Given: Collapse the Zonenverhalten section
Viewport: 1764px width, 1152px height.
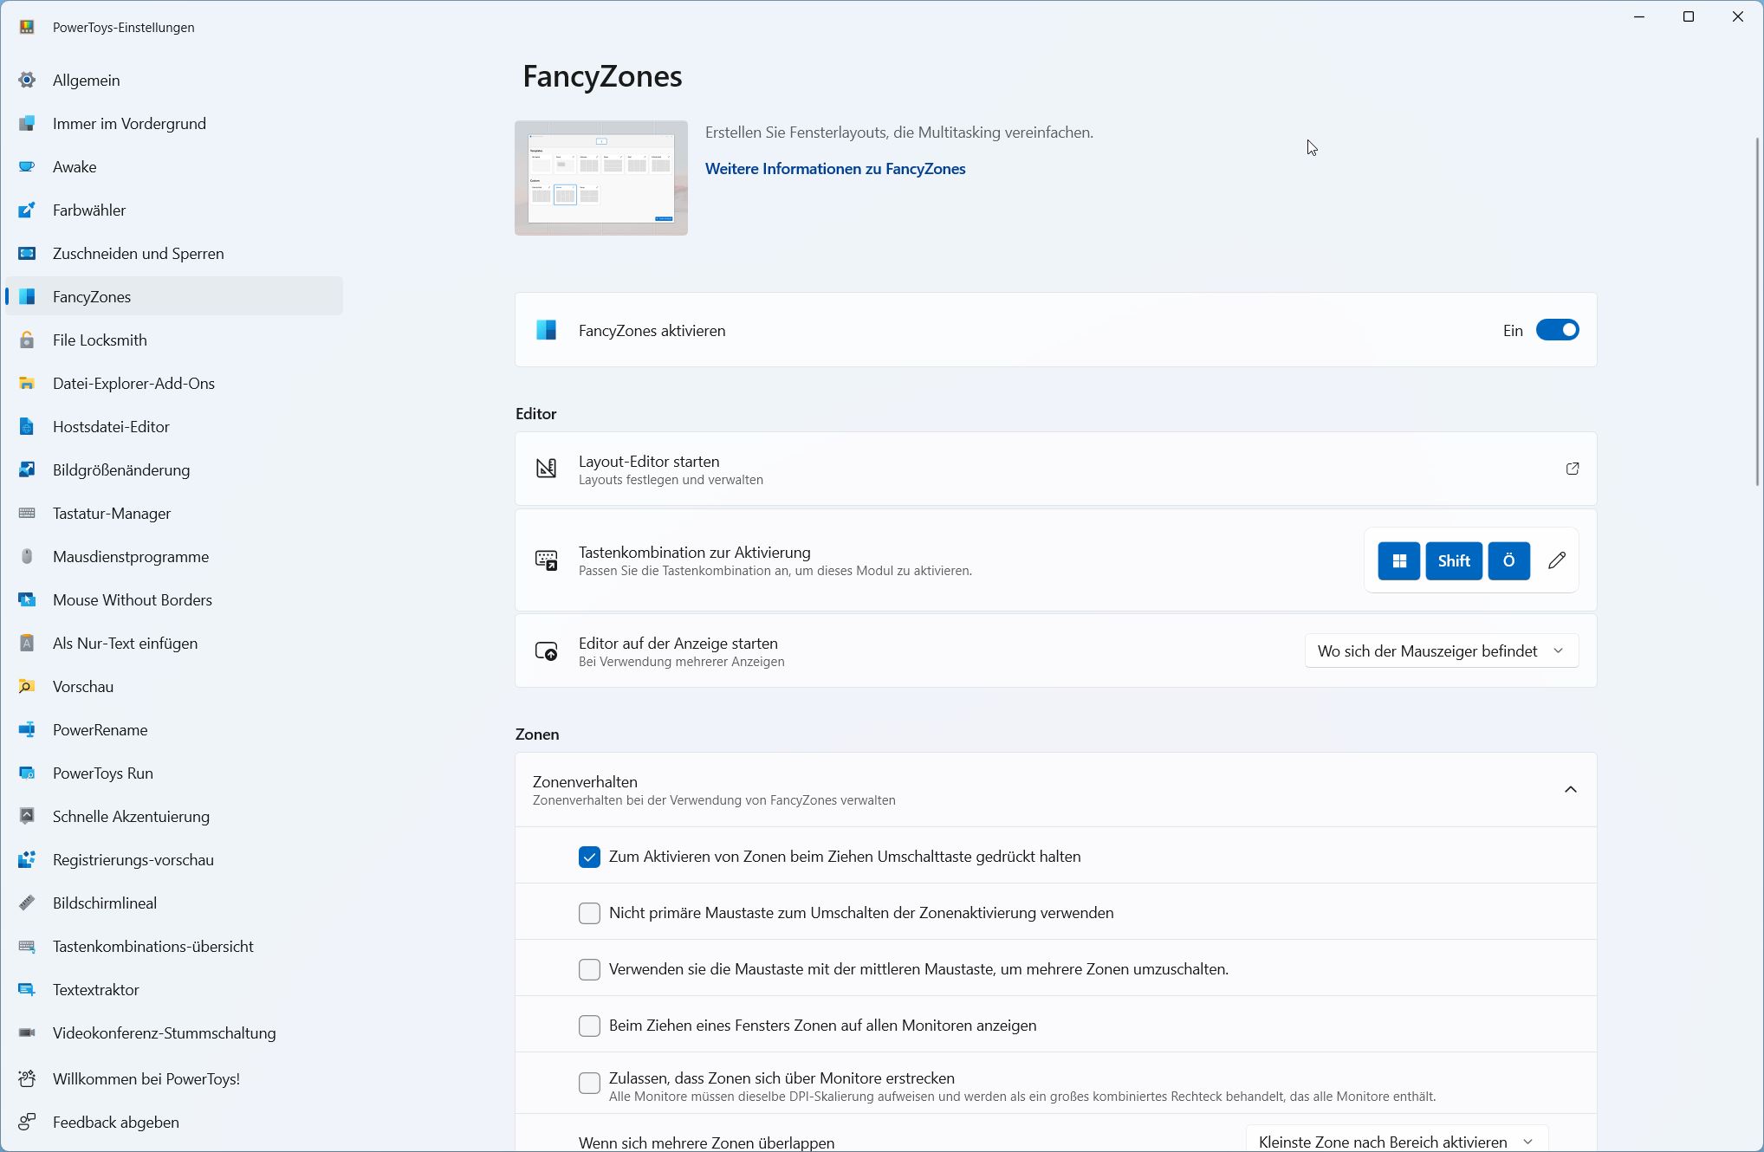Looking at the screenshot, I should pyautogui.click(x=1570, y=789).
